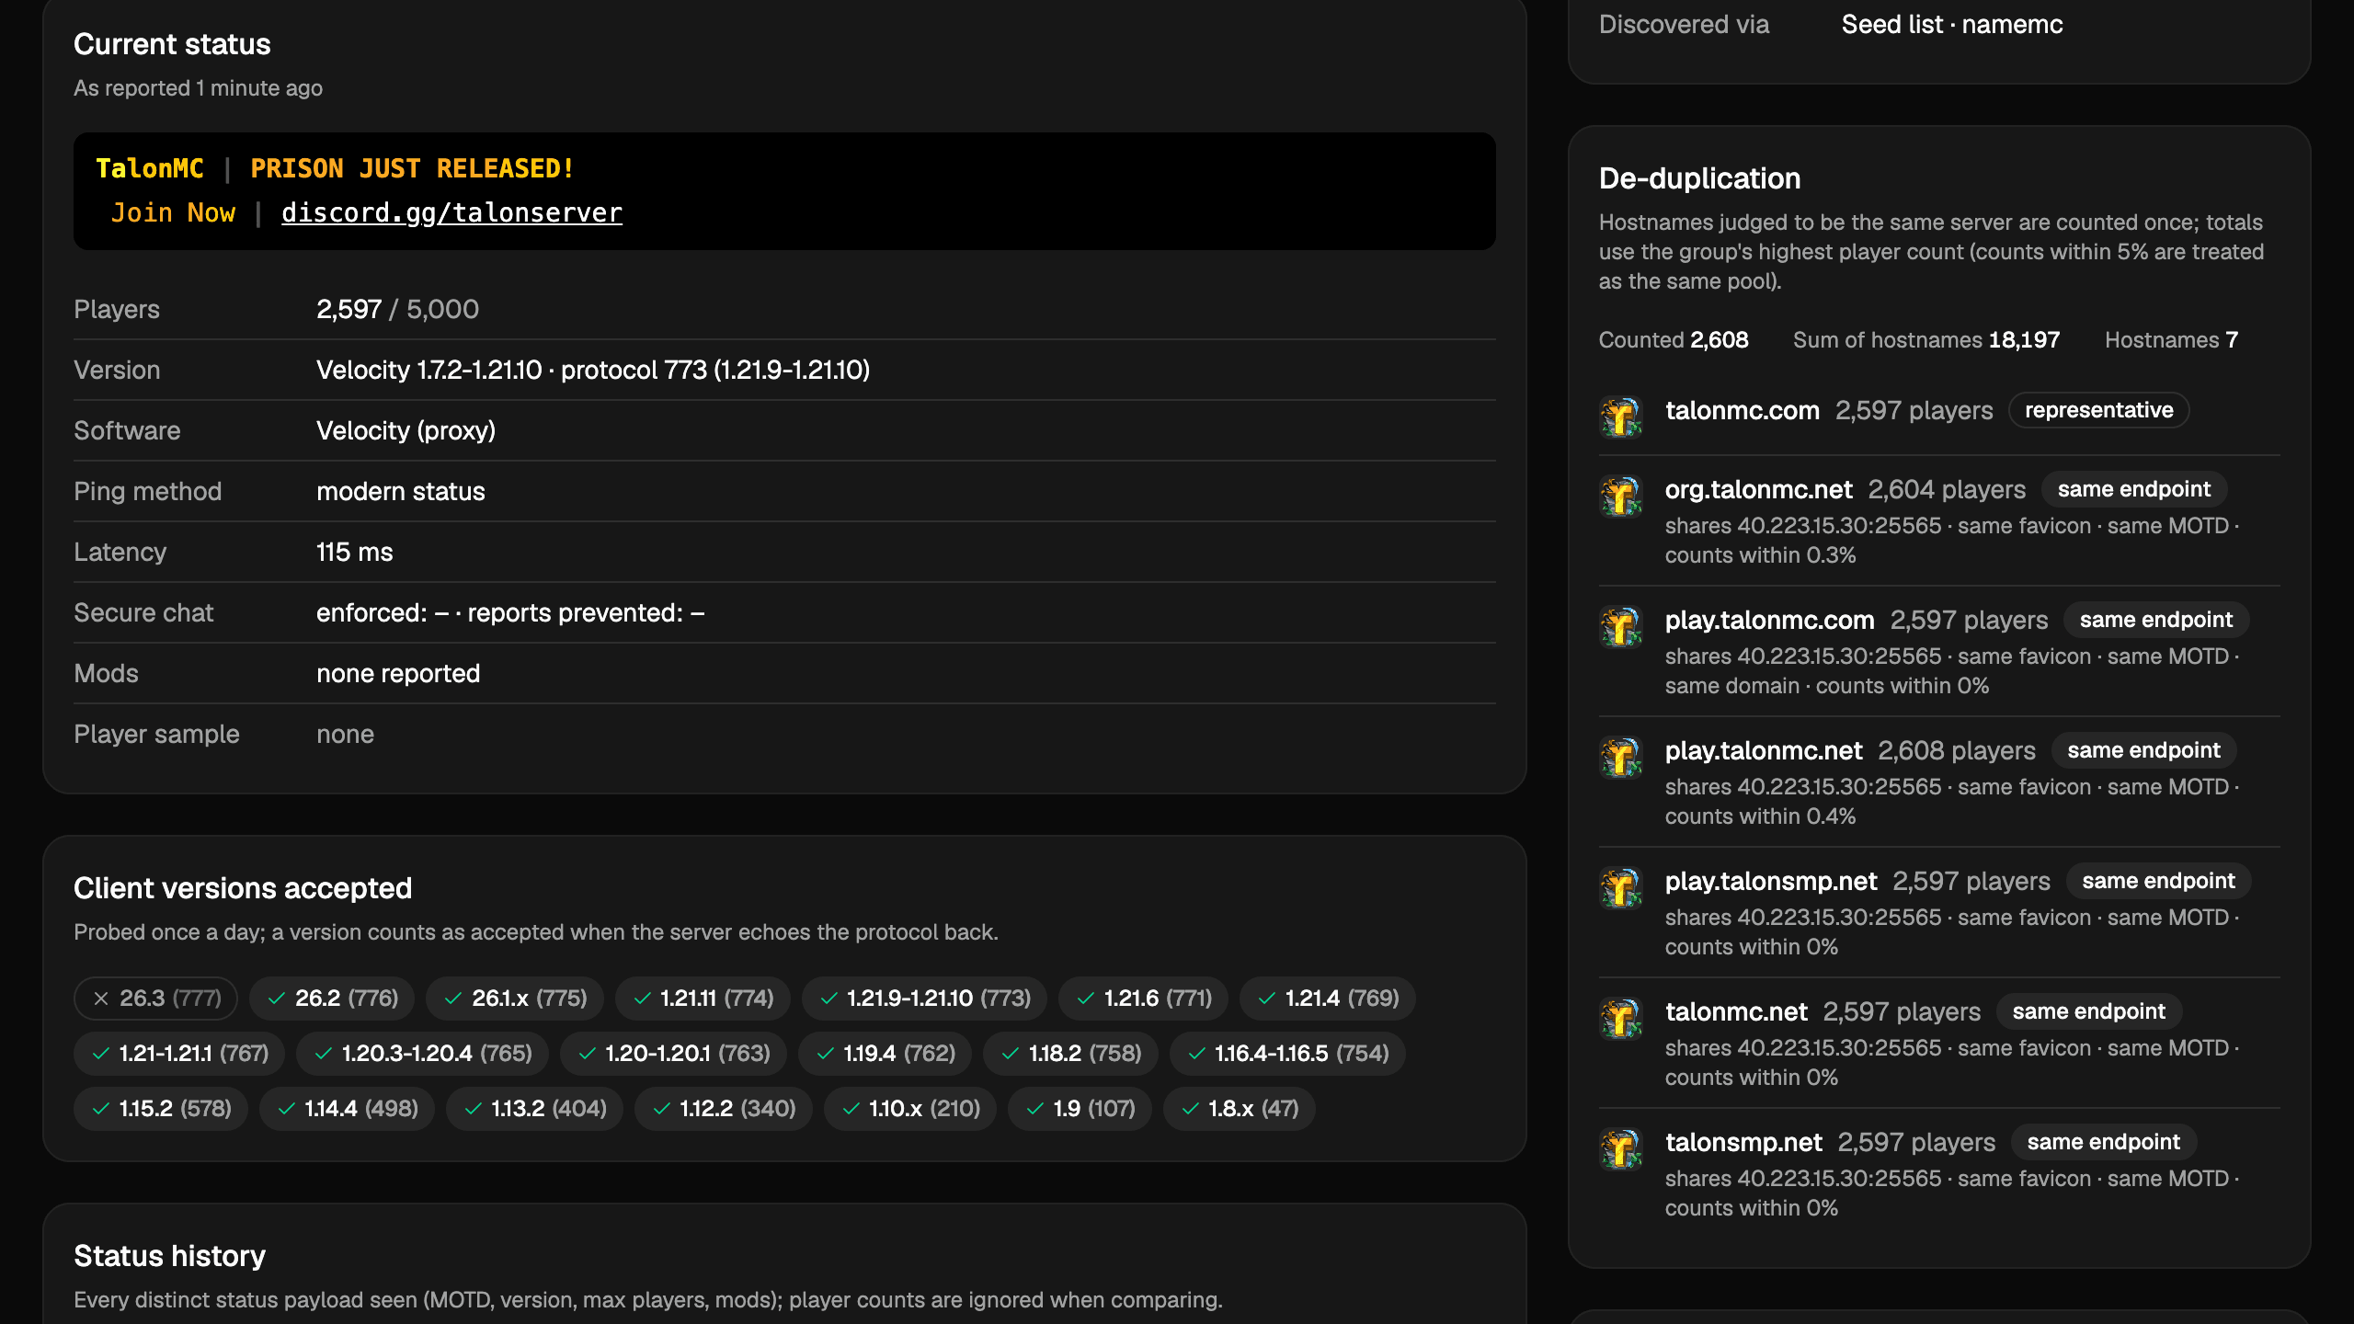Select the 26.2 (776) version chip
Screen dimensions: 2354x1324
pos(332,999)
